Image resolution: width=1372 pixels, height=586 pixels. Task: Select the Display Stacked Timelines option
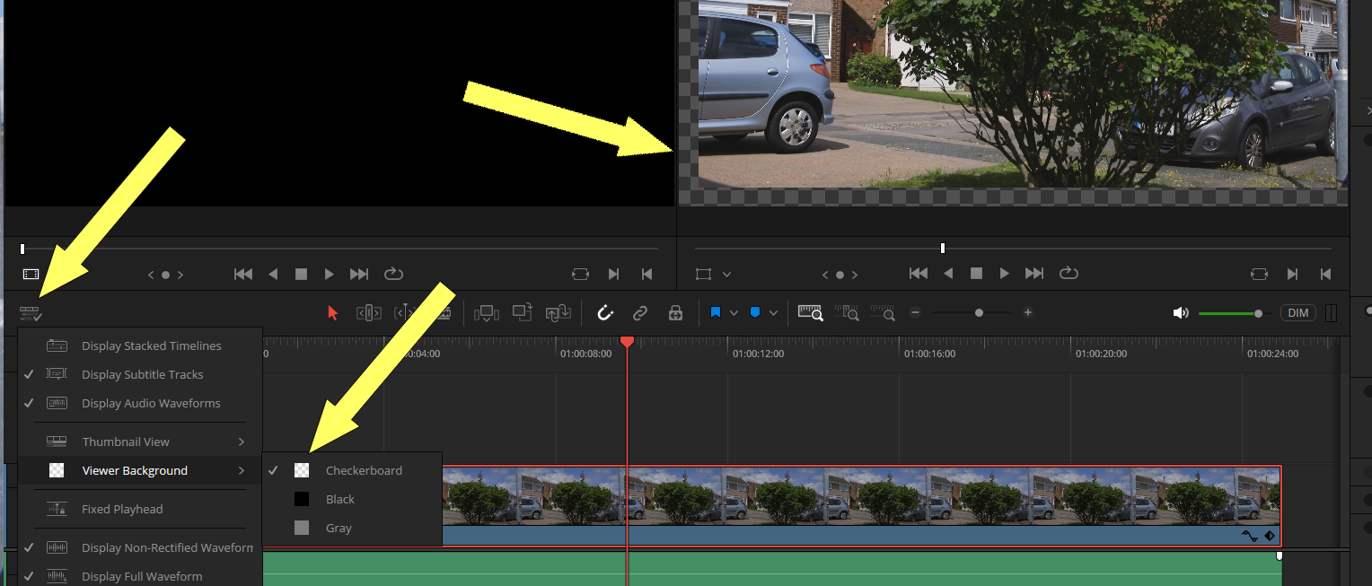pyautogui.click(x=140, y=345)
